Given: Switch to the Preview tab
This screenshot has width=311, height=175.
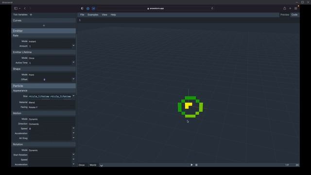Looking at the screenshot, I should click(285, 15).
